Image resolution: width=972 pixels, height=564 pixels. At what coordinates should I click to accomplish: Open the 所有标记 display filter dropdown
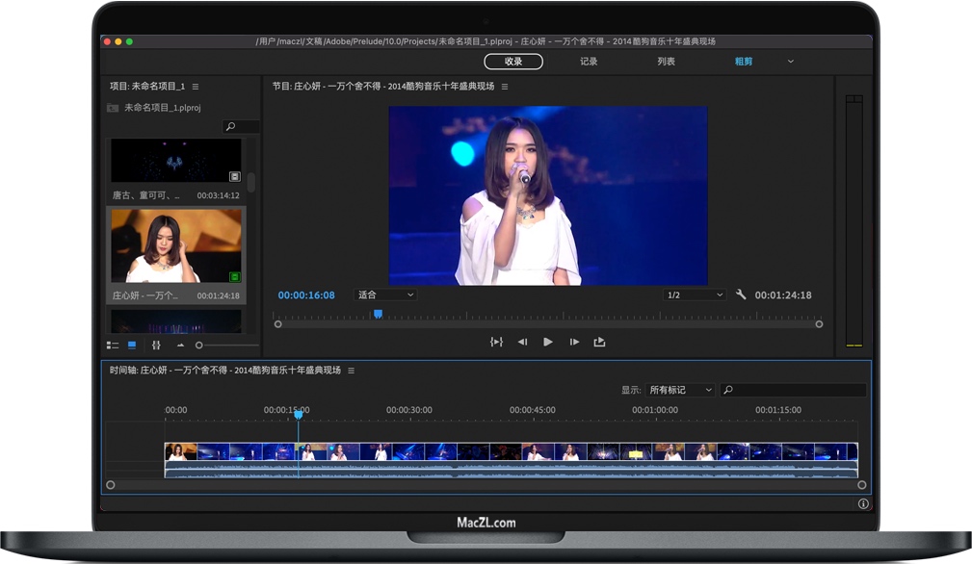680,390
